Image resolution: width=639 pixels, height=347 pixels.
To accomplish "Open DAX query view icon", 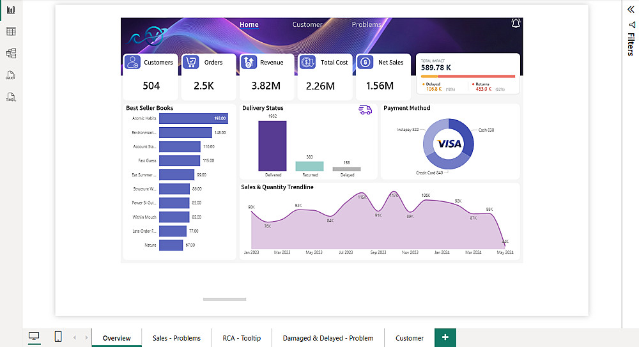I will [11, 75].
